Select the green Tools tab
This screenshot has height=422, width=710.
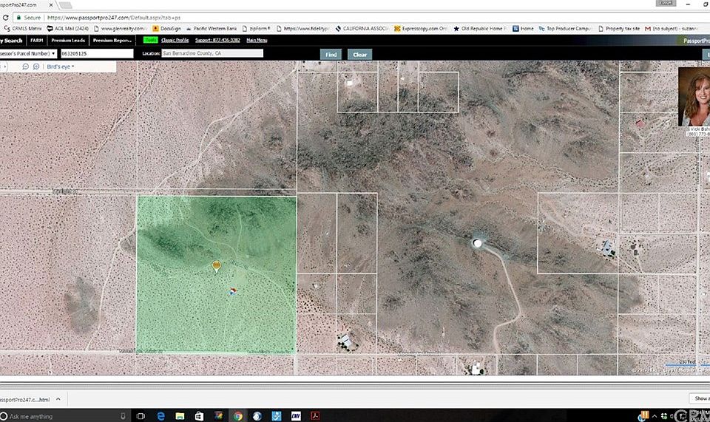pos(150,41)
